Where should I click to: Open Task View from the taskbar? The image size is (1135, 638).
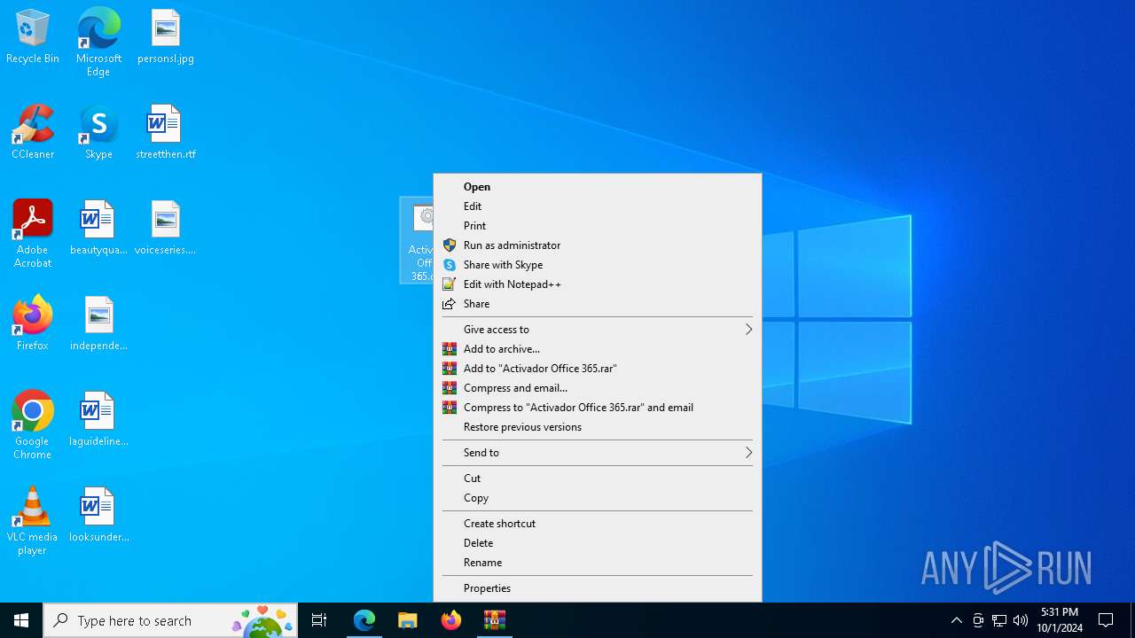(x=319, y=620)
